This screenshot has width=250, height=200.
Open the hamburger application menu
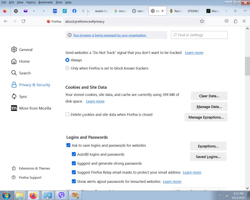pos(244,21)
